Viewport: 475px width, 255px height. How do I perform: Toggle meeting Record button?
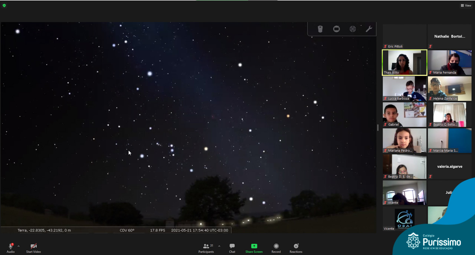(276, 248)
